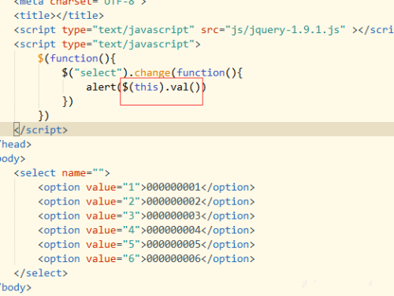Viewport: 394px width, 296px height.
Task: Click the .val() call in alert
Action: (183, 87)
